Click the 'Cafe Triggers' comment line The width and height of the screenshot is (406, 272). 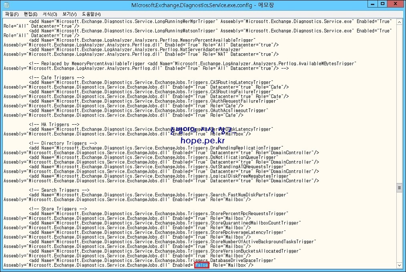[57, 77]
